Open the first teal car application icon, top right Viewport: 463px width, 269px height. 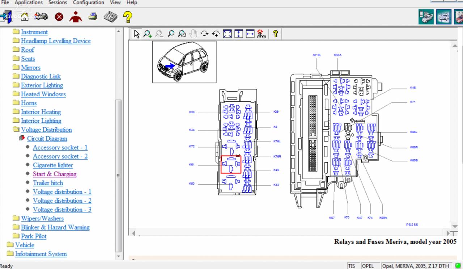click(x=426, y=17)
